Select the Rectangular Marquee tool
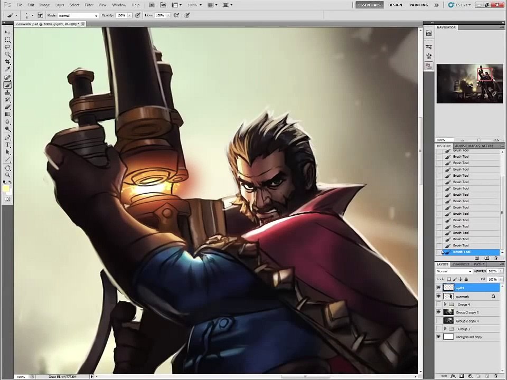The image size is (507, 380). pos(7,40)
